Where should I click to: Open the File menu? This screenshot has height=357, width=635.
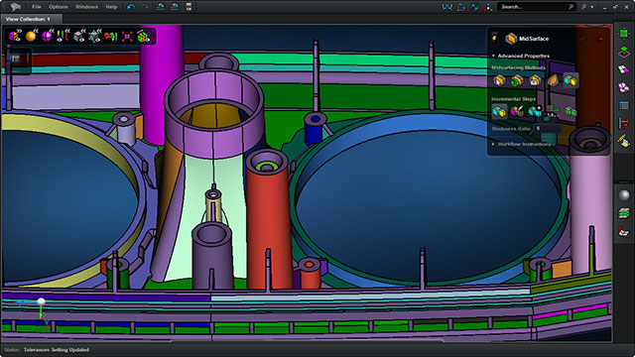pyautogui.click(x=37, y=7)
